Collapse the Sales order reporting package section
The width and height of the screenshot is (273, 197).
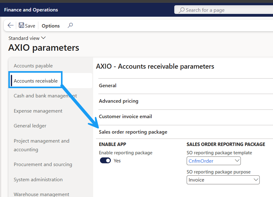point(133,132)
